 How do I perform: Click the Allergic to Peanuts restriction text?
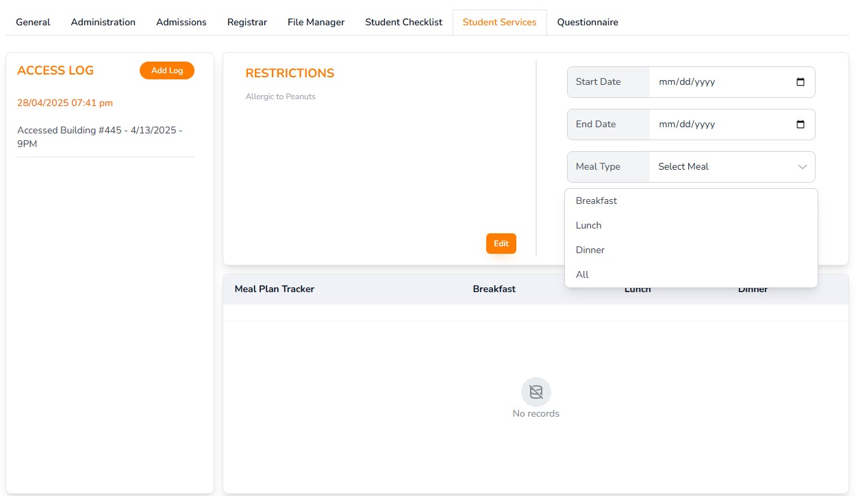[281, 96]
